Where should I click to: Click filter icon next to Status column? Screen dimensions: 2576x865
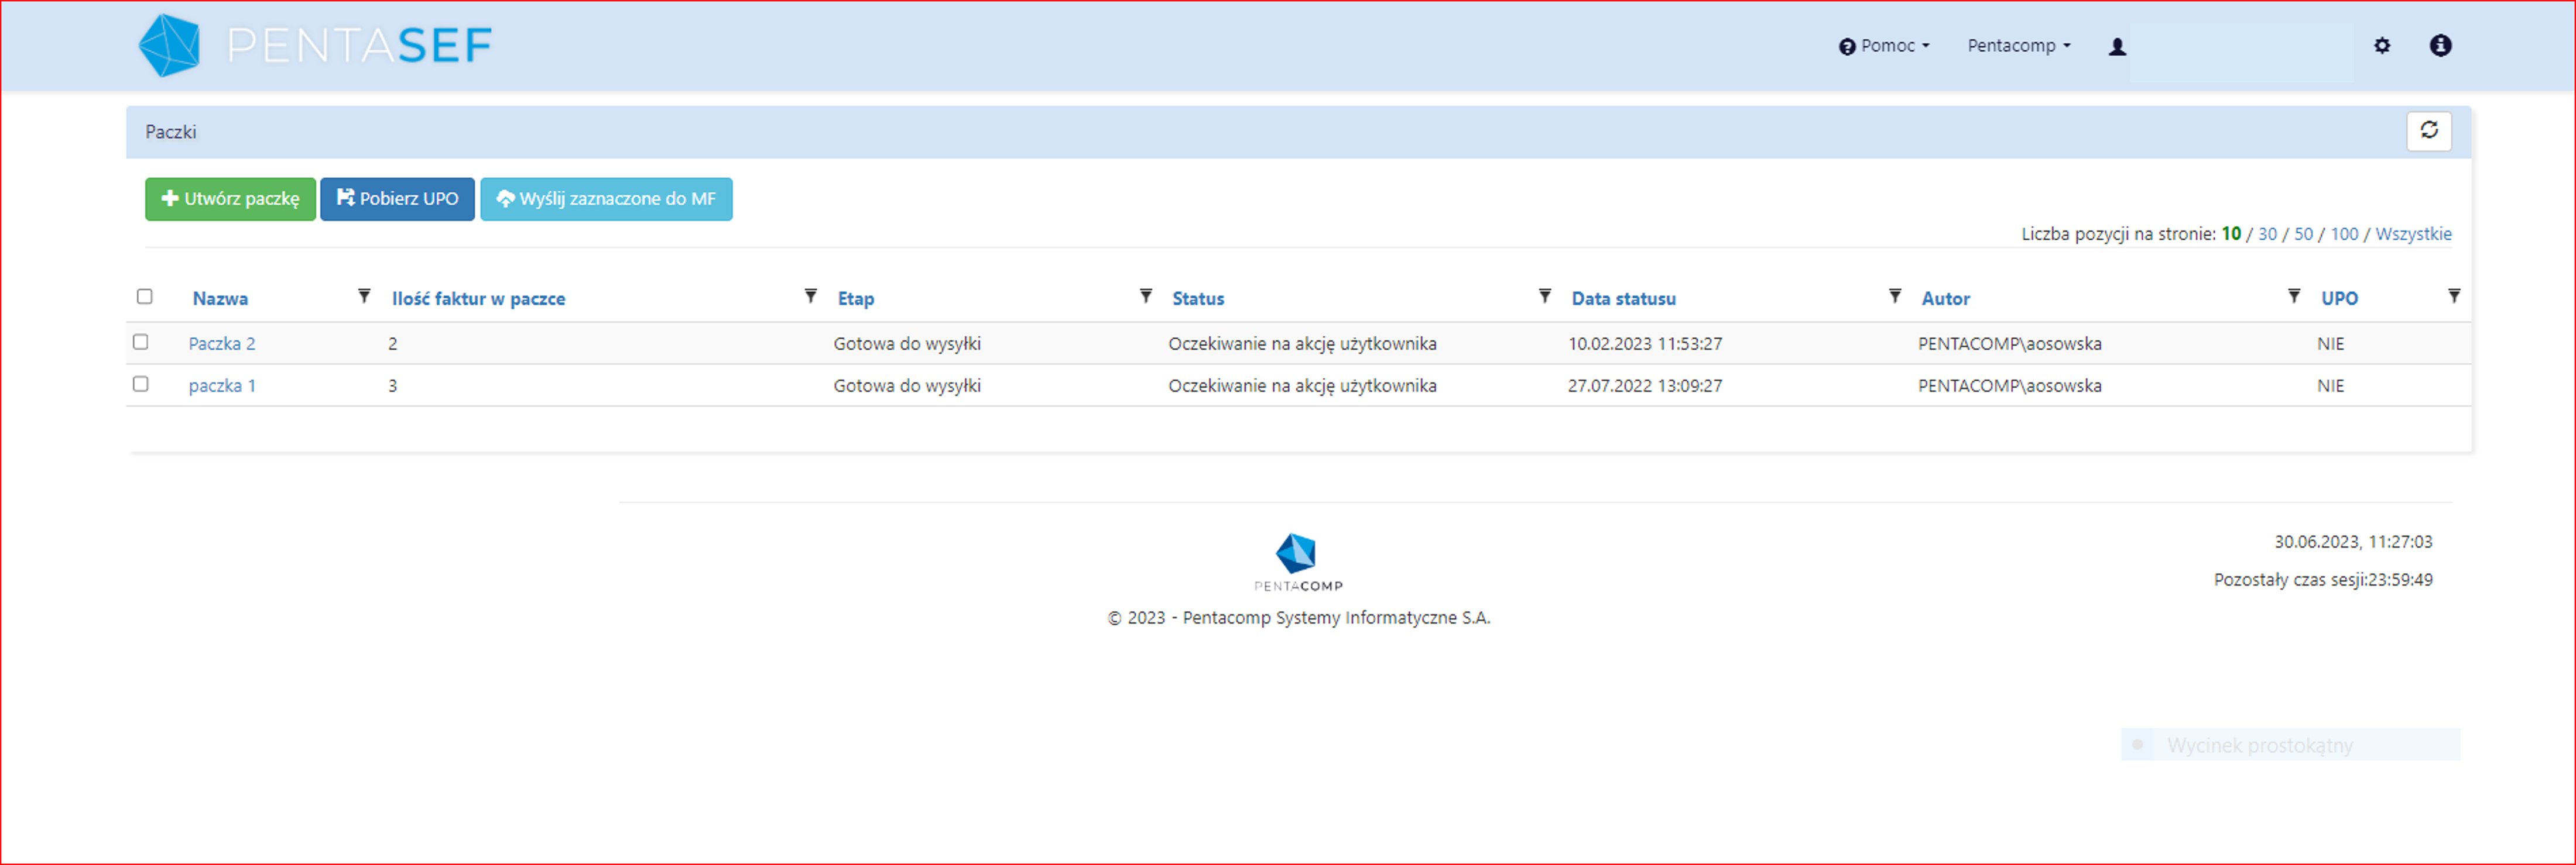point(1544,297)
